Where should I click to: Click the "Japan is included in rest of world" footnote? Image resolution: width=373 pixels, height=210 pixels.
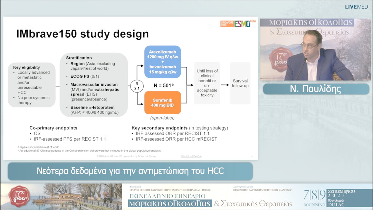[39, 147]
